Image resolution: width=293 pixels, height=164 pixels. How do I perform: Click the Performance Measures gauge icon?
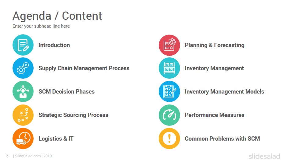pos(169,115)
